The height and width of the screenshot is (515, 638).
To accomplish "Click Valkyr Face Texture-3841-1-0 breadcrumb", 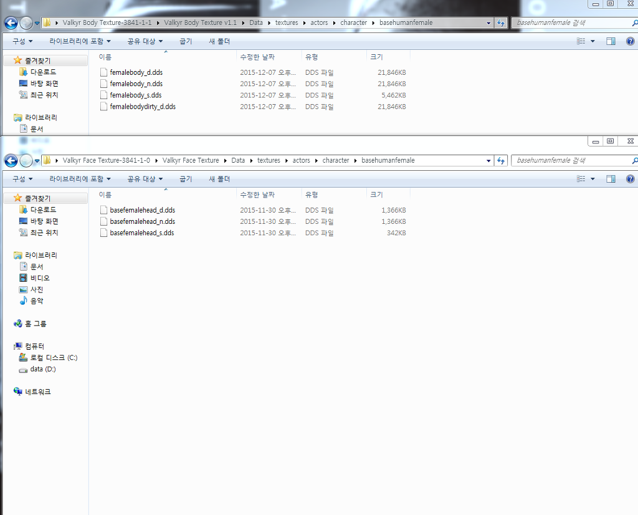I will [x=106, y=160].
